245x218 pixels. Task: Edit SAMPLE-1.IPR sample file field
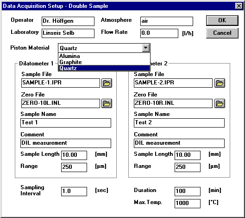coord(61,83)
